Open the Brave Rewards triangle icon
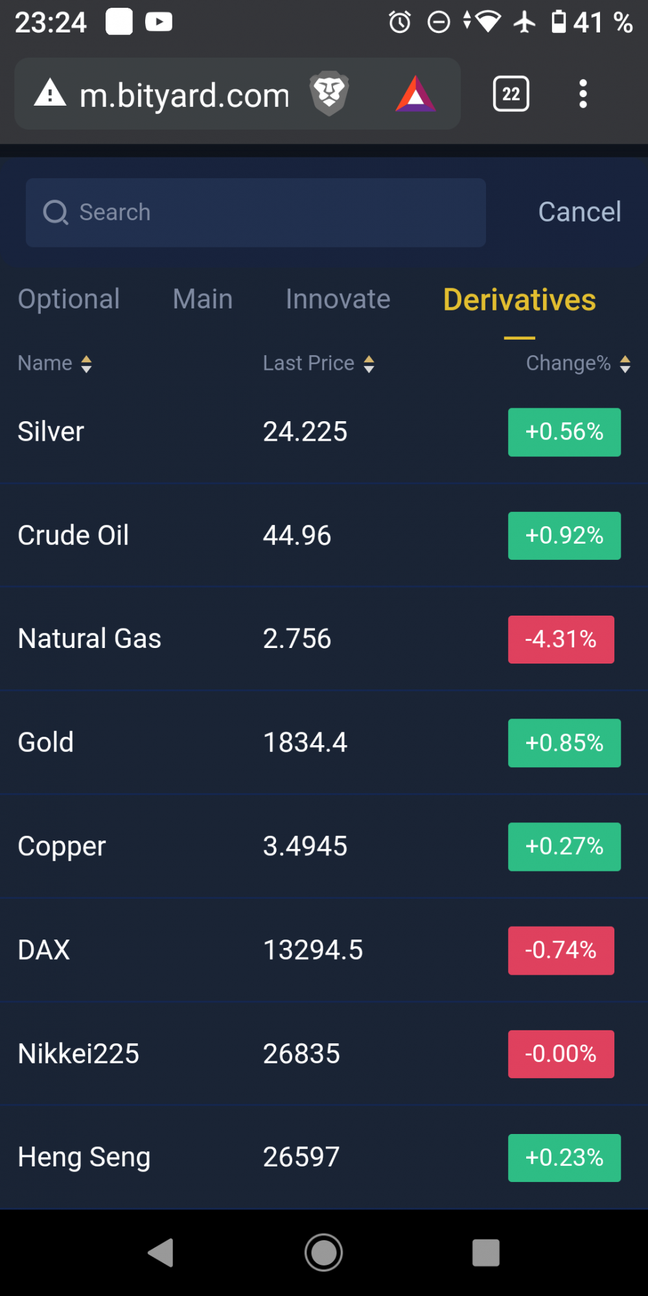The height and width of the screenshot is (1296, 648). tap(415, 94)
